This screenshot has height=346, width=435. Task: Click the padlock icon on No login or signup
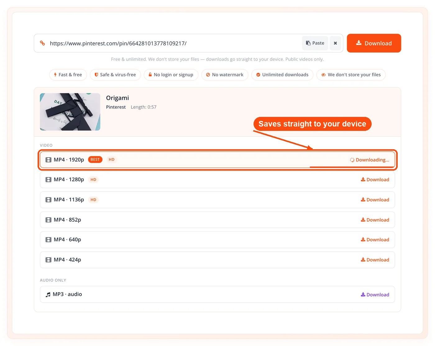coord(150,75)
